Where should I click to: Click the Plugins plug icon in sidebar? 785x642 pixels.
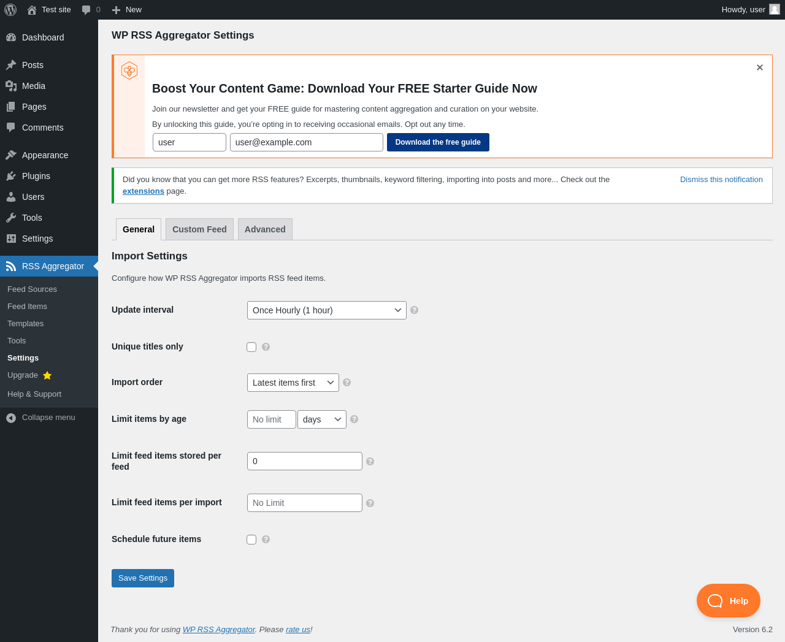coord(11,176)
